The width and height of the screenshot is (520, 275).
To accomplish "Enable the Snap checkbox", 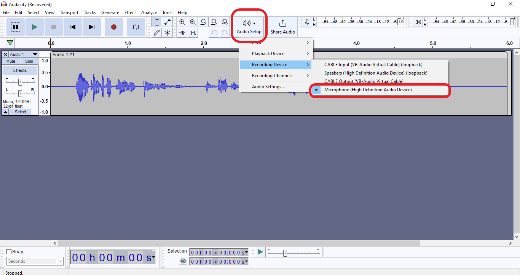I will [x=9, y=251].
